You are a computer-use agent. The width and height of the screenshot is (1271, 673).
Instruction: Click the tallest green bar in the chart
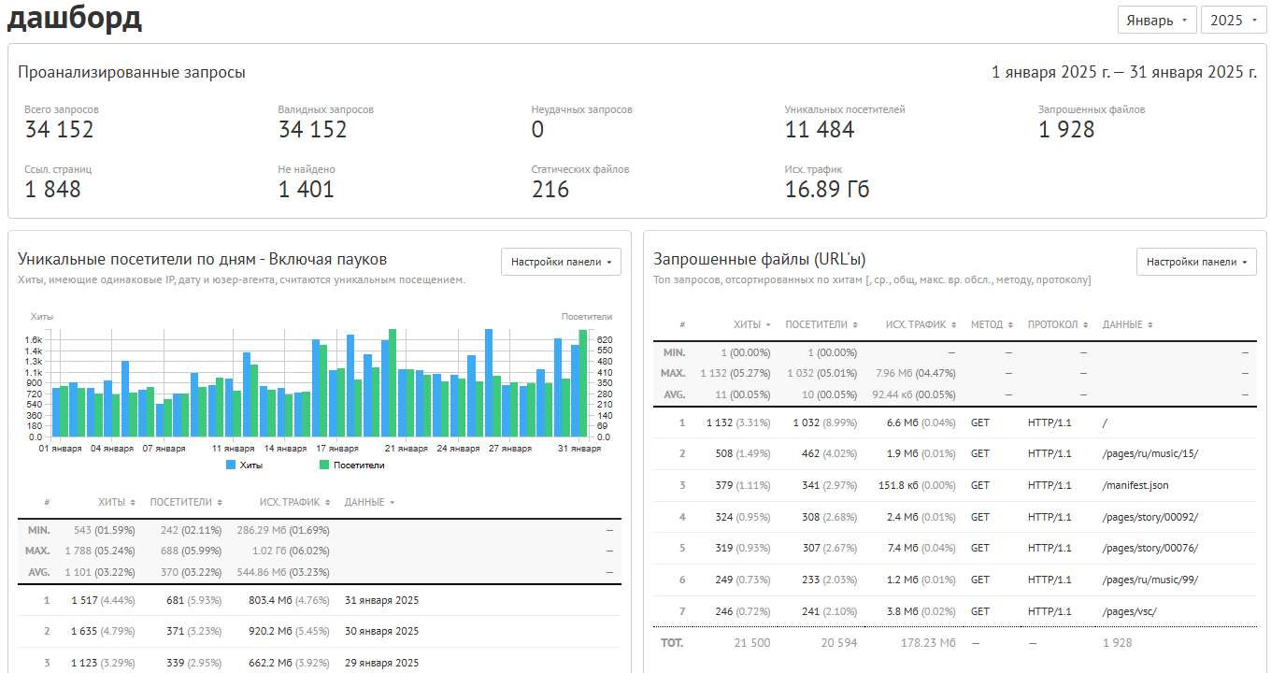click(x=393, y=382)
